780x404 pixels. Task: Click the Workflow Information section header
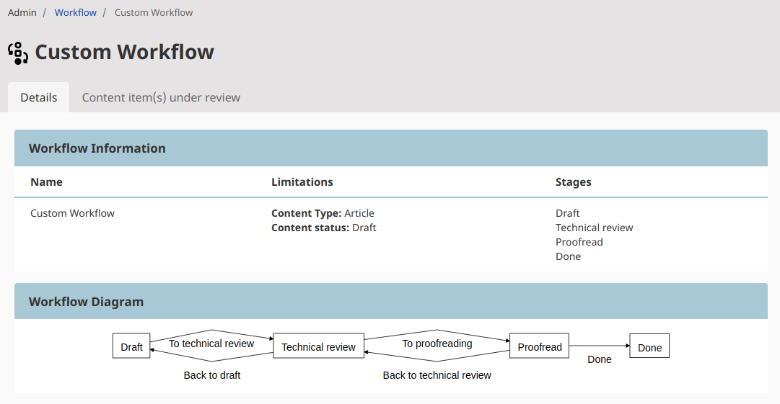pos(97,148)
